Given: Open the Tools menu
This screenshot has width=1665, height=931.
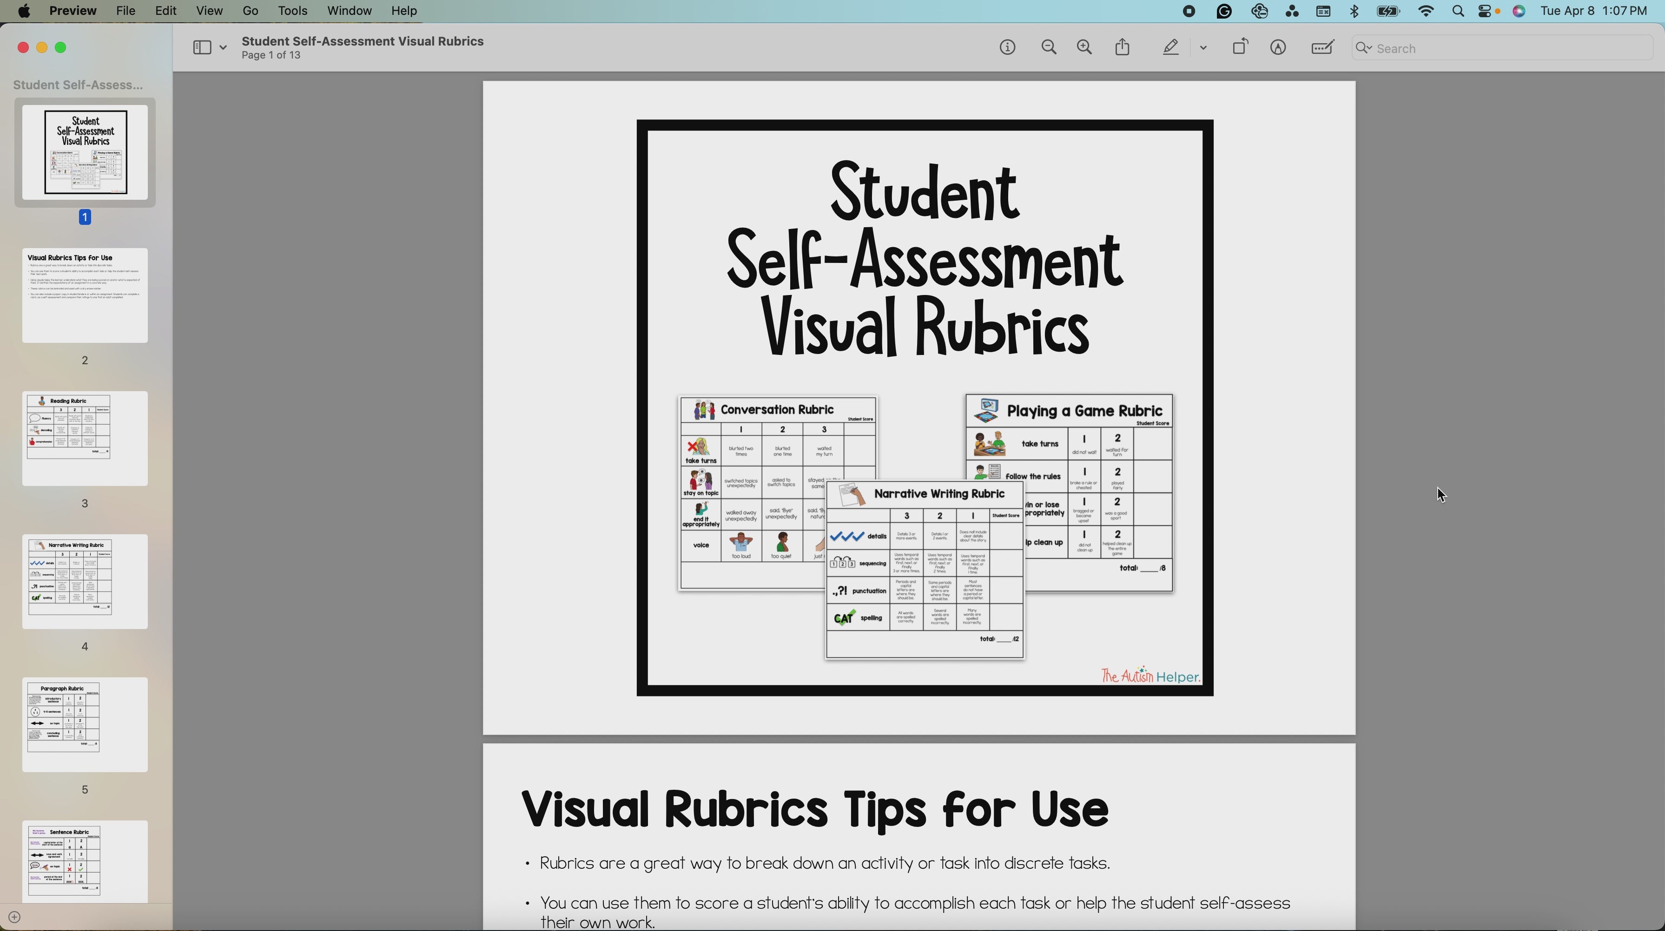Looking at the screenshot, I should pos(293,10).
